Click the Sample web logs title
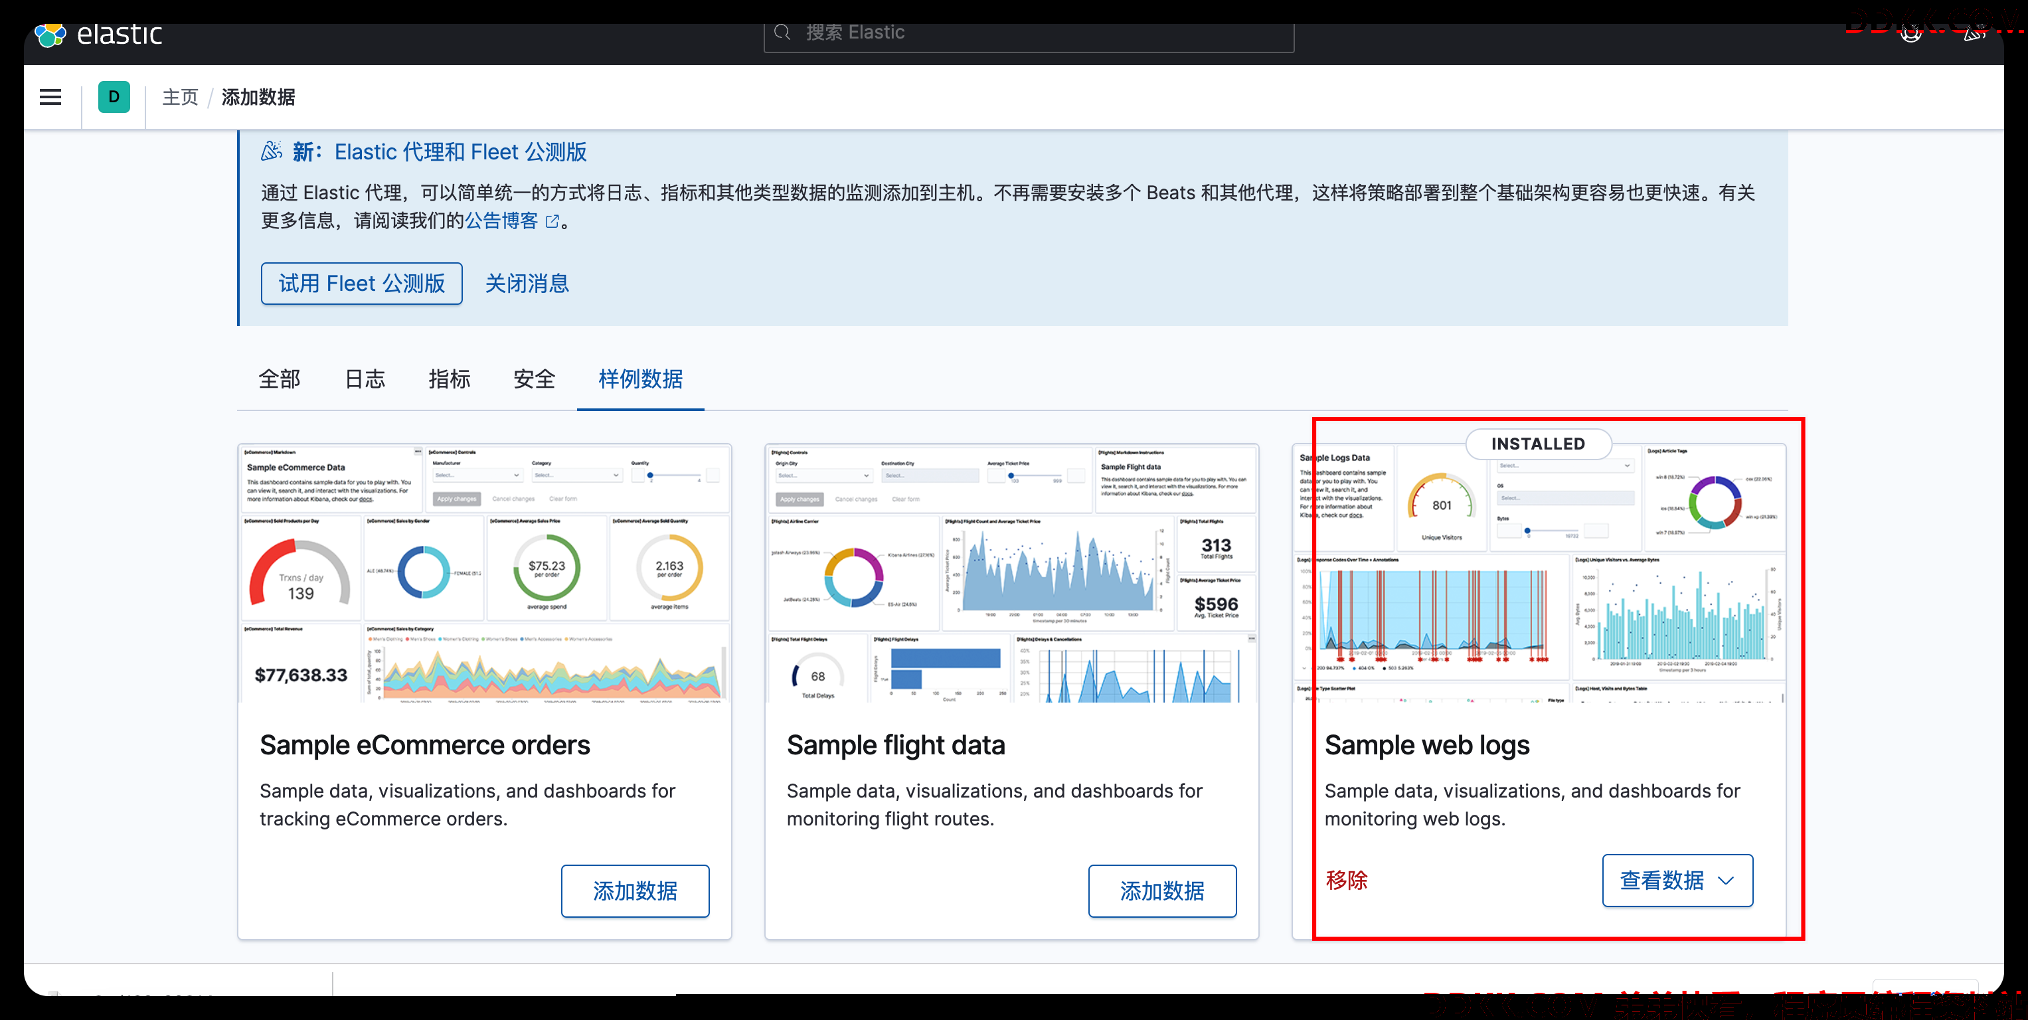This screenshot has height=1020, width=2028. 1426,745
